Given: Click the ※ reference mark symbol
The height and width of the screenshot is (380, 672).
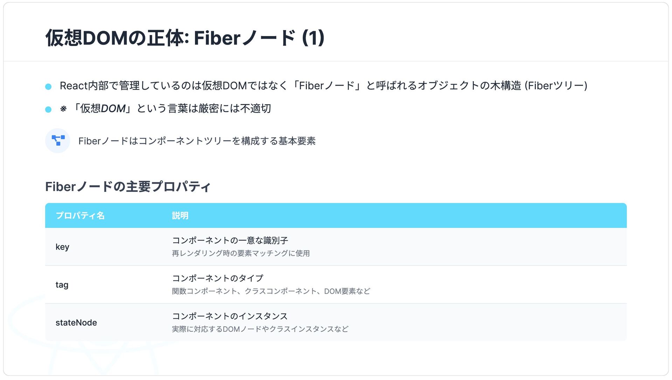Looking at the screenshot, I should [63, 109].
